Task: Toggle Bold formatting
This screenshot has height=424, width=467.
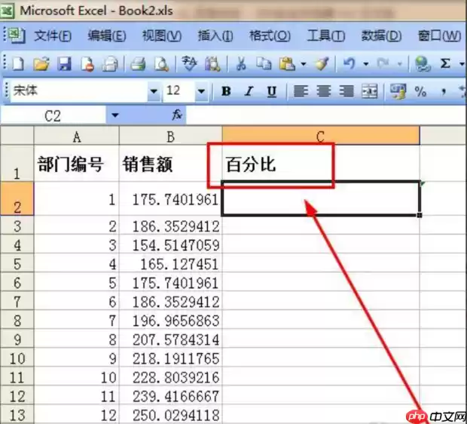Action: click(x=227, y=91)
